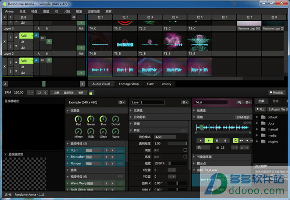Viewport: 290px width, 200px height.
Task: Open Layer 2 Add blend mode dropdown
Action: click(x=26, y=35)
